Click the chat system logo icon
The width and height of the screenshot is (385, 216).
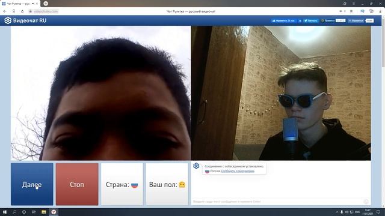[196, 166]
